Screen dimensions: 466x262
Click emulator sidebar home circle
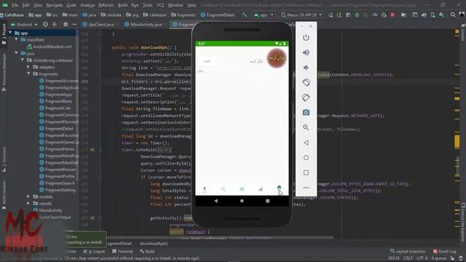click(x=306, y=158)
